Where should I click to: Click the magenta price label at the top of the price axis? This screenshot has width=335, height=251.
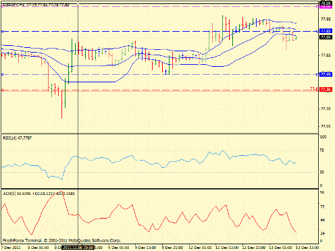tap(326, 7)
